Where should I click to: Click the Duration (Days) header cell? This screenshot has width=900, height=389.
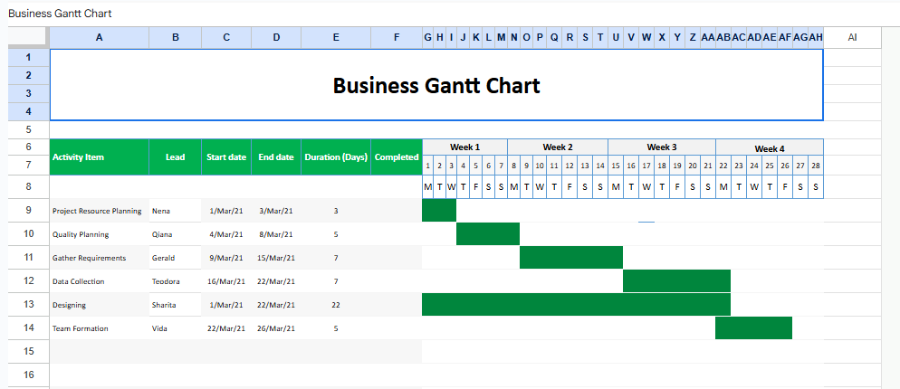coord(336,157)
